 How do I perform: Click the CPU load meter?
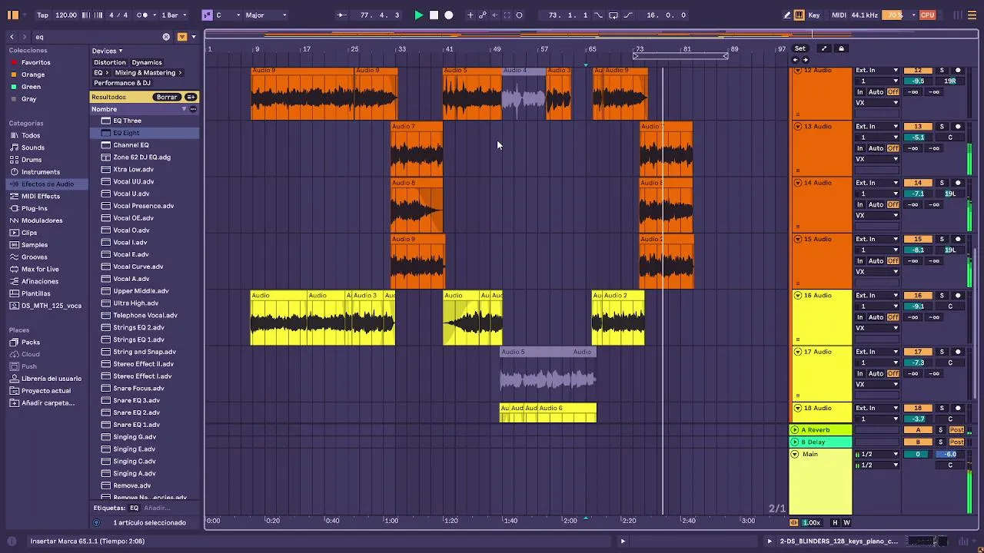[928, 15]
